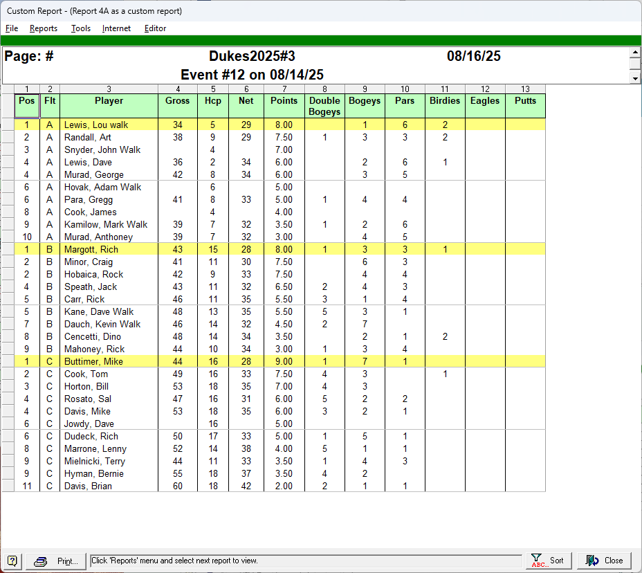642x573 pixels.
Task: Click the Sort button with funnel icon
Action: [x=548, y=561]
